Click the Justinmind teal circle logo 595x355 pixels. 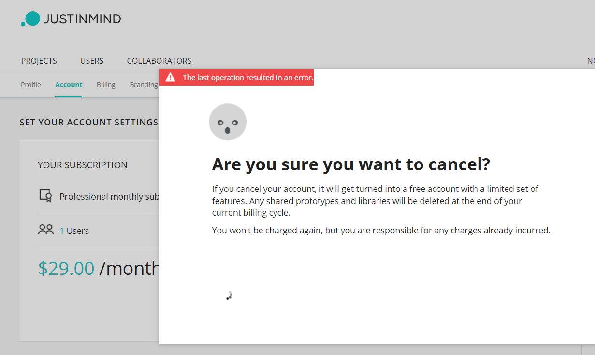point(31,19)
